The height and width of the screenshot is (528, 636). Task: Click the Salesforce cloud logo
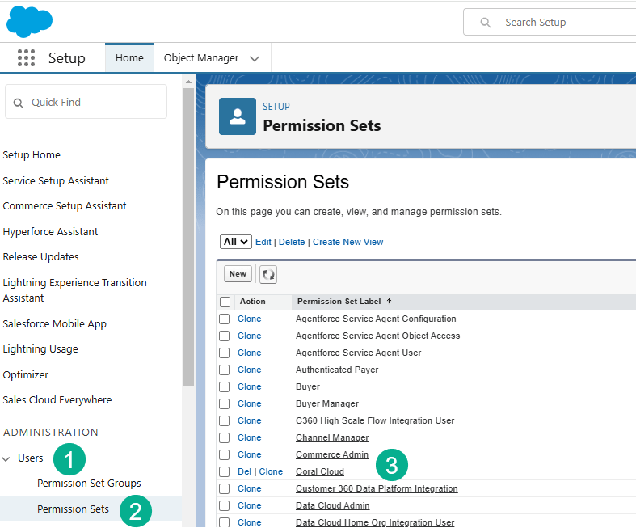coord(29,21)
